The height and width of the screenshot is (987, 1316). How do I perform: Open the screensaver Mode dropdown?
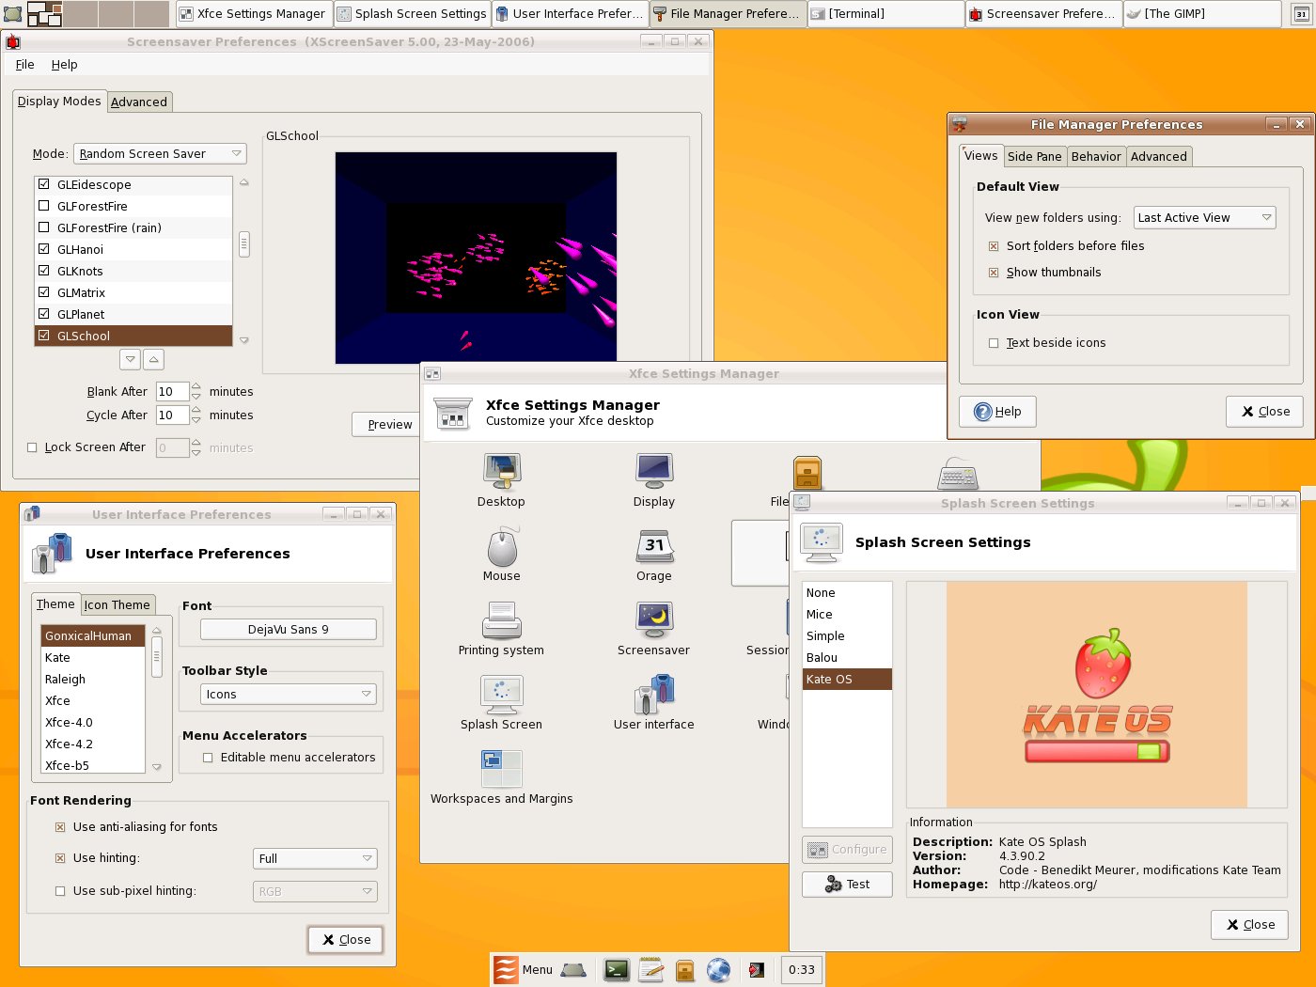161,153
